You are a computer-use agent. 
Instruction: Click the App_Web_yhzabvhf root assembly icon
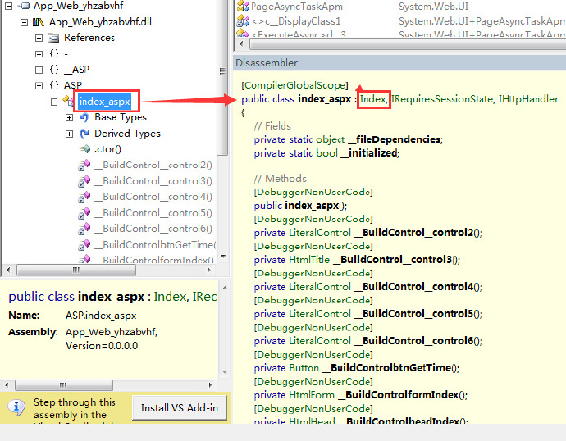24,6
